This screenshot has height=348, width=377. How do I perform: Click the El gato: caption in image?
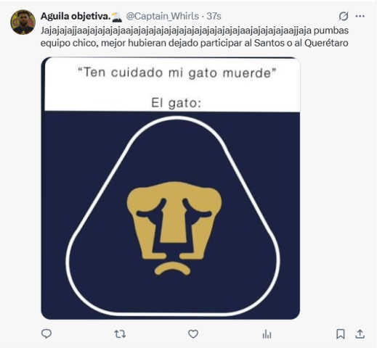point(177,103)
